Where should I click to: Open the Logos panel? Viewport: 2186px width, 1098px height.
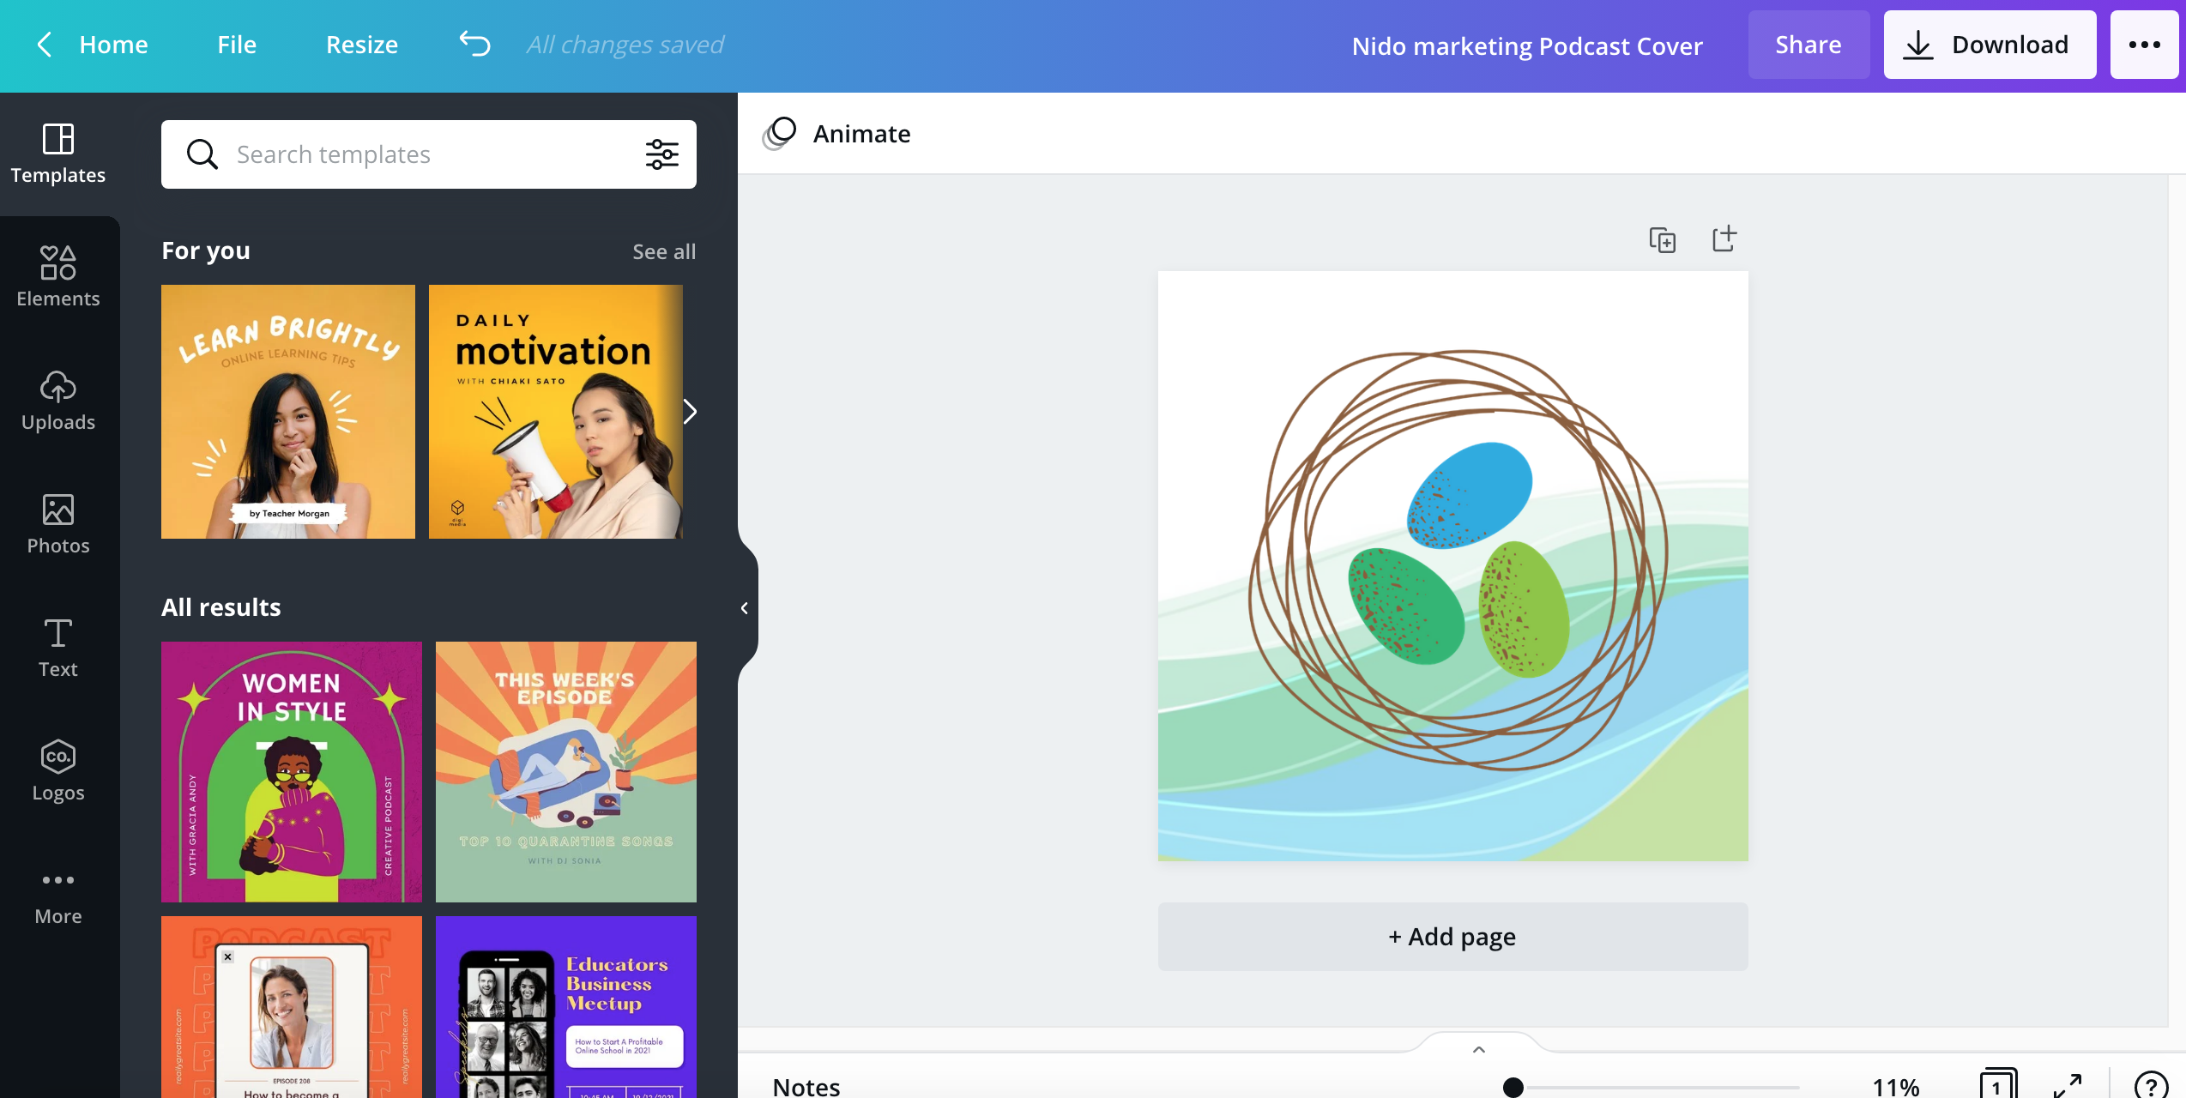pyautogui.click(x=58, y=770)
